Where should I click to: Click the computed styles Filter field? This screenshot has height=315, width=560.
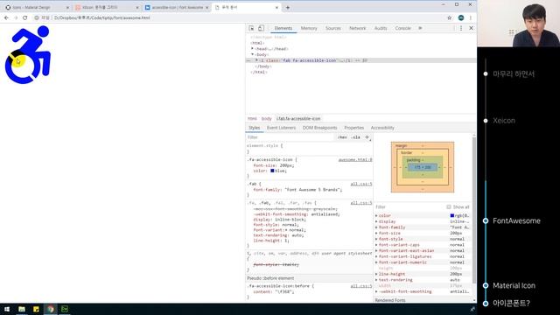[409, 207]
